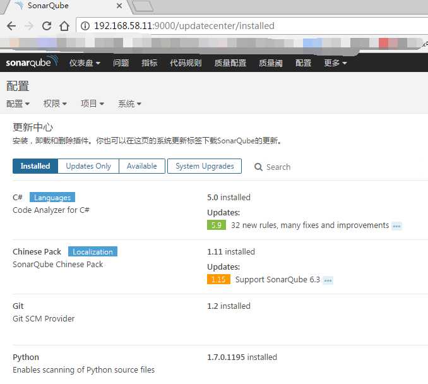Click '5.0 installed' version text
The image size is (428, 384).
click(x=229, y=197)
